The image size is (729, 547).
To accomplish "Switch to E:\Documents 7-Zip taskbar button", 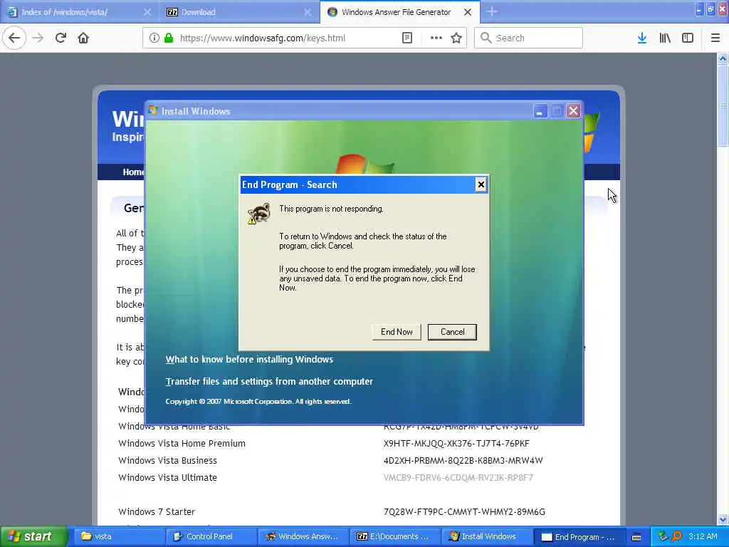I will tap(394, 536).
